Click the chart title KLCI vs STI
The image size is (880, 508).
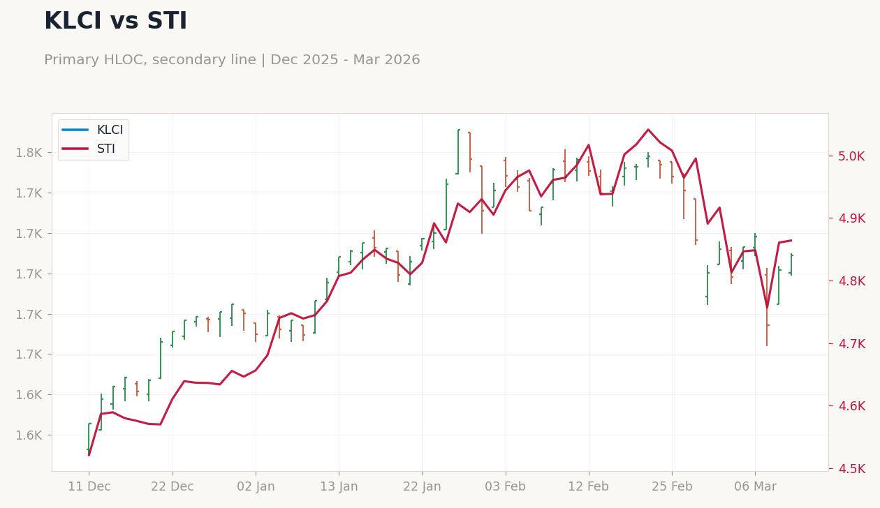[x=115, y=22]
